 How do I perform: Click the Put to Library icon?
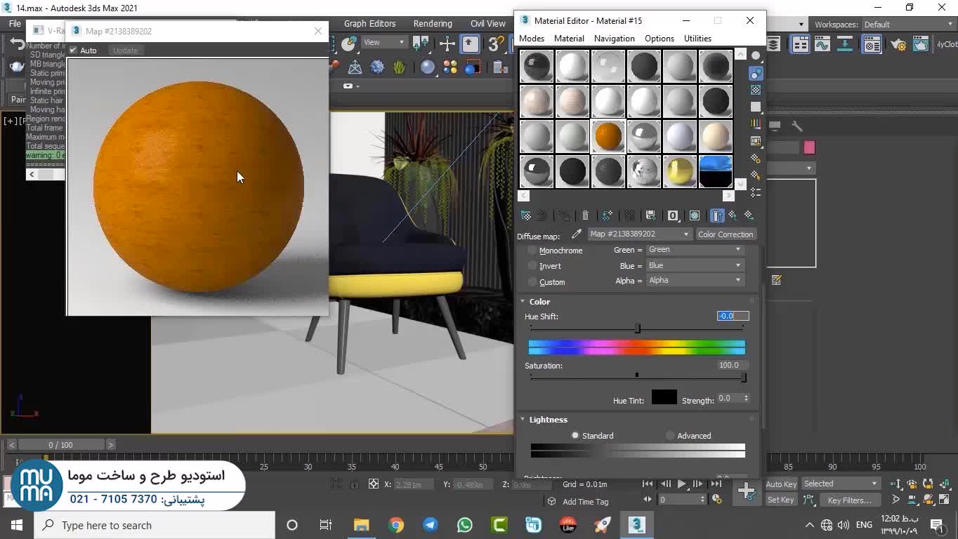pos(650,215)
